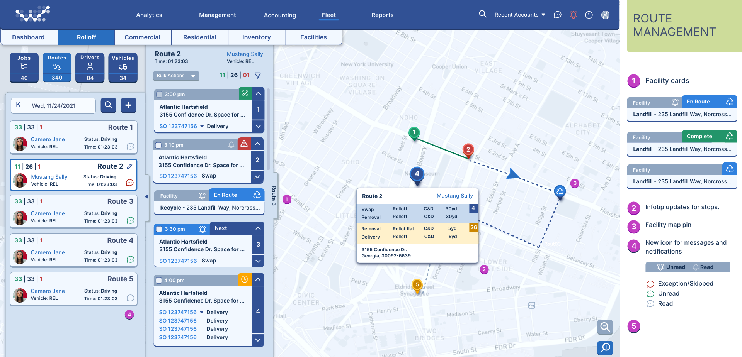Tick the 3:30 pm stop checkbox
Viewport: 742px width, 357px height.
pos(159,229)
